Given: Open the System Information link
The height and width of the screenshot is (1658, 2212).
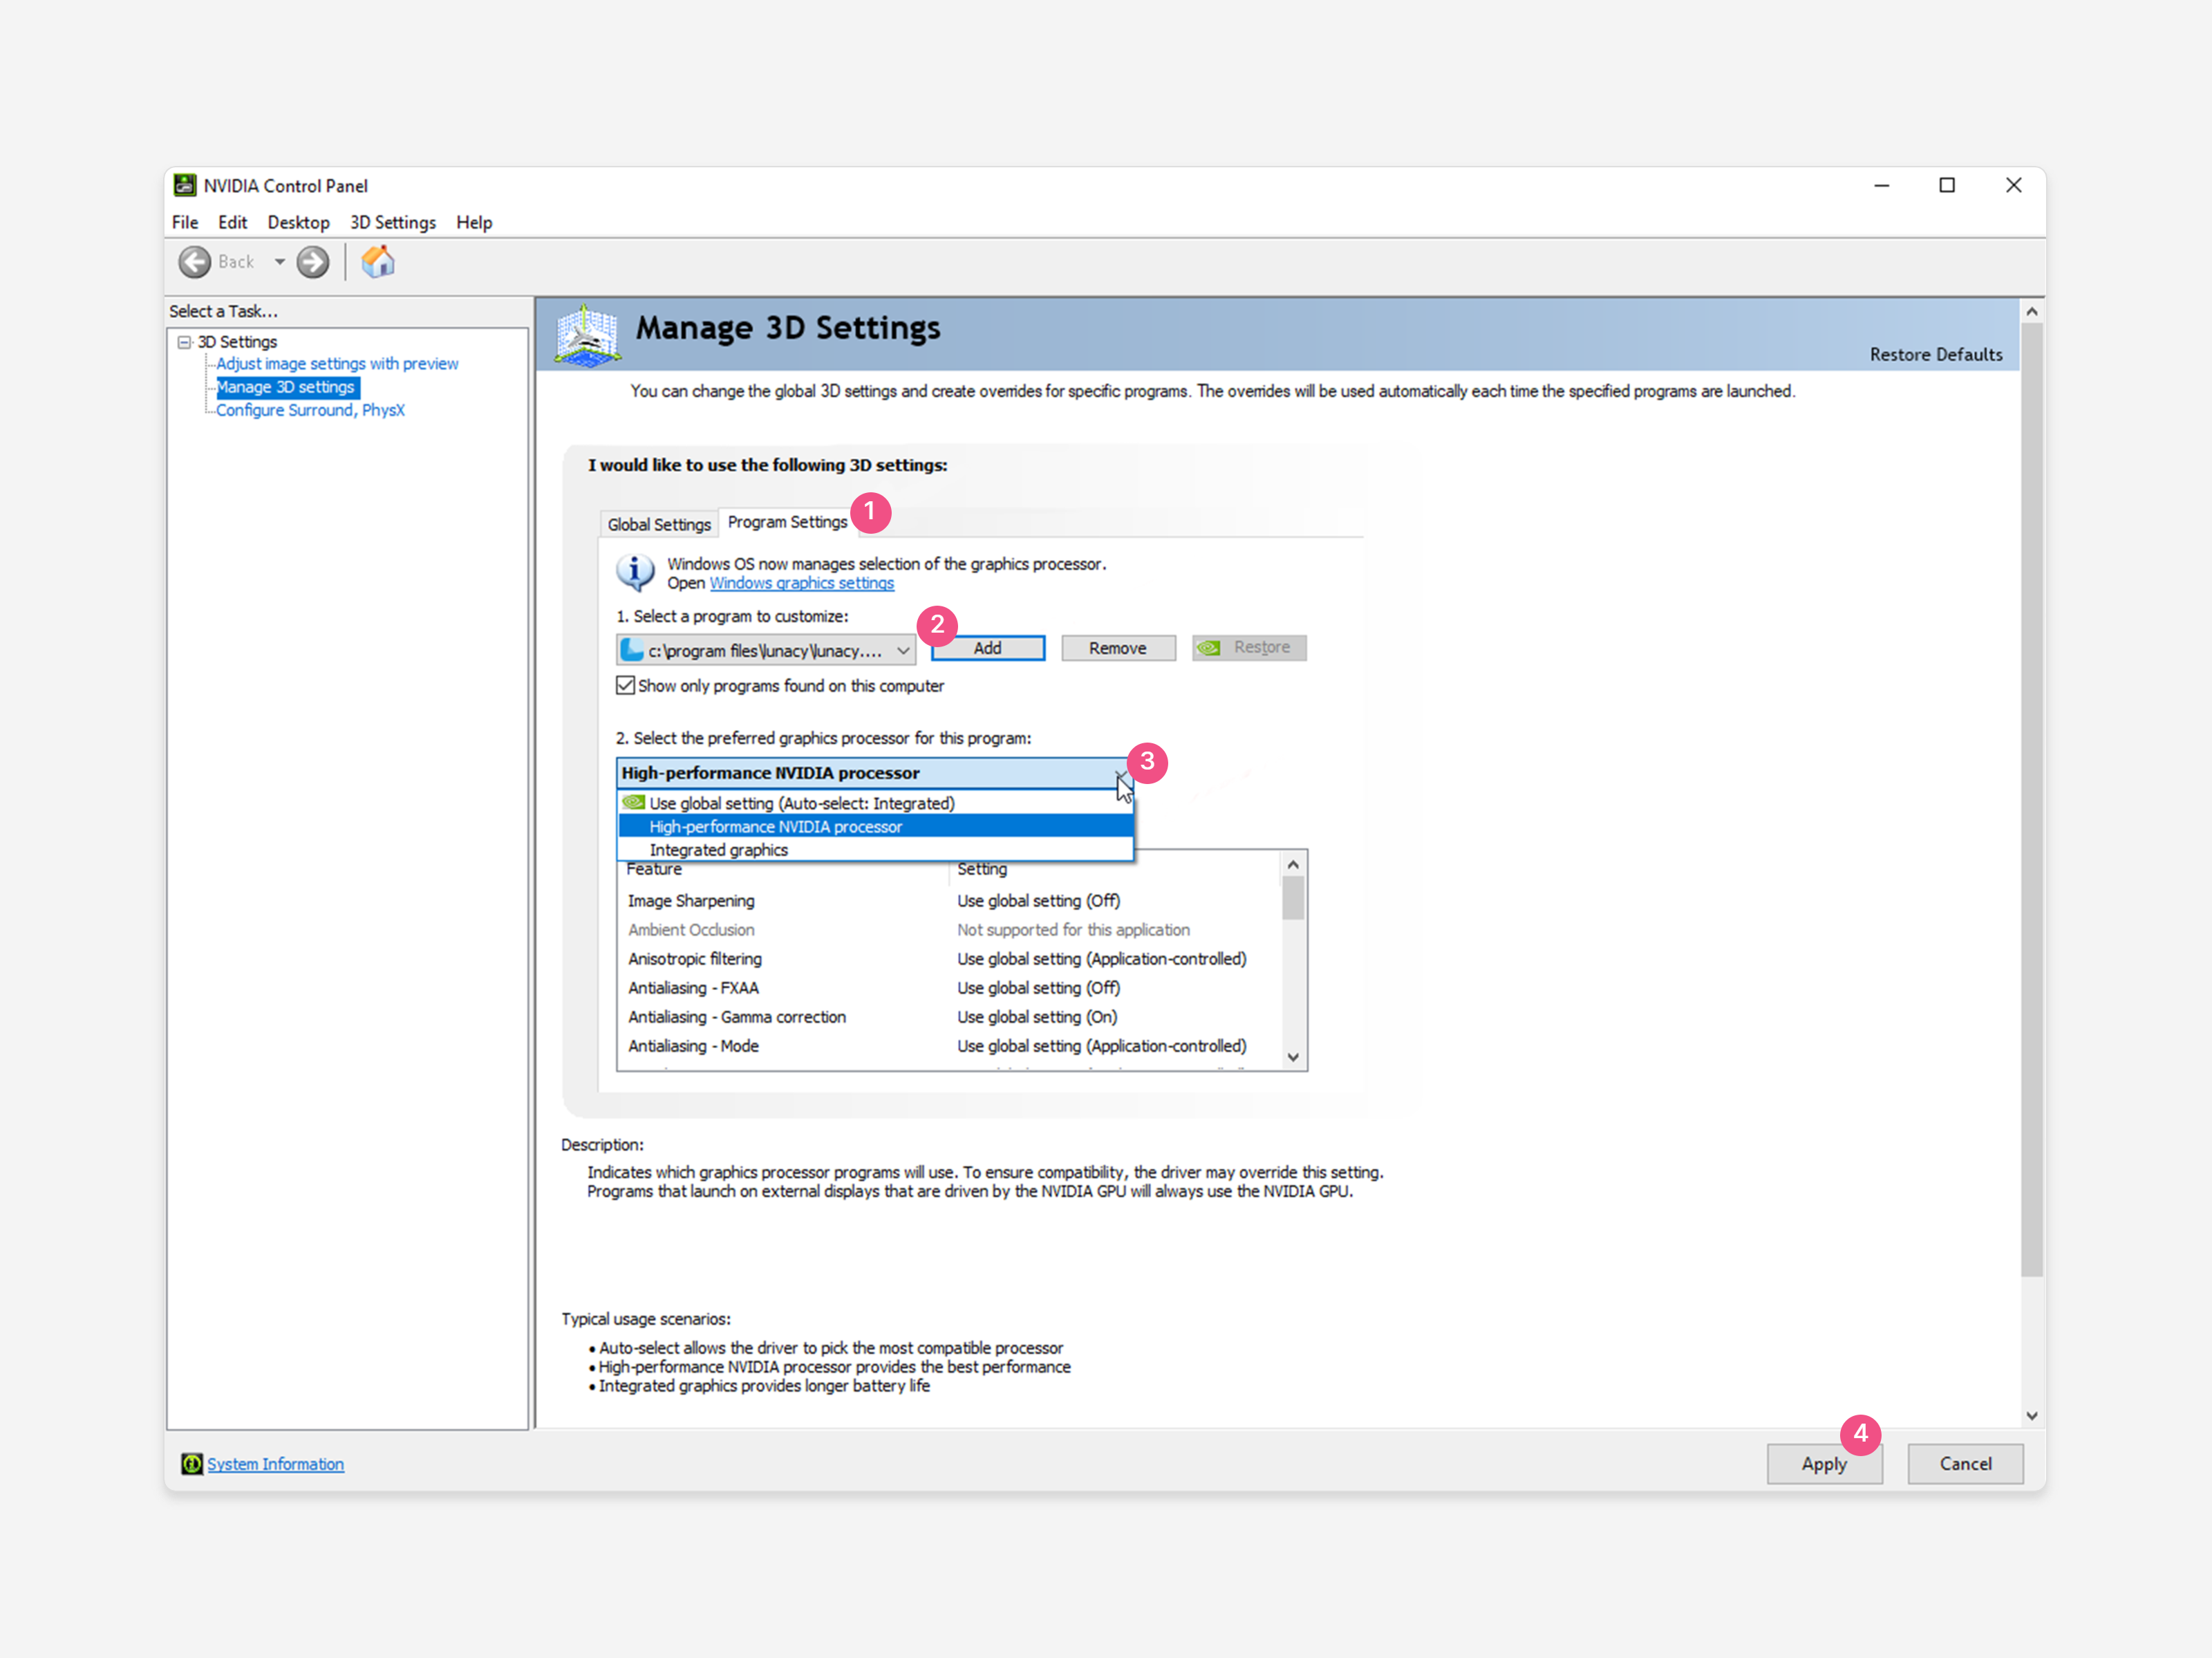Looking at the screenshot, I should [x=276, y=1464].
